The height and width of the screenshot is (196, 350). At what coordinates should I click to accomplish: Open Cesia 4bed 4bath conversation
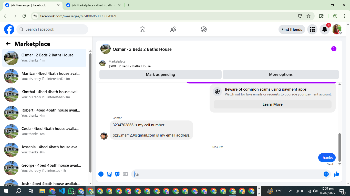point(44,131)
